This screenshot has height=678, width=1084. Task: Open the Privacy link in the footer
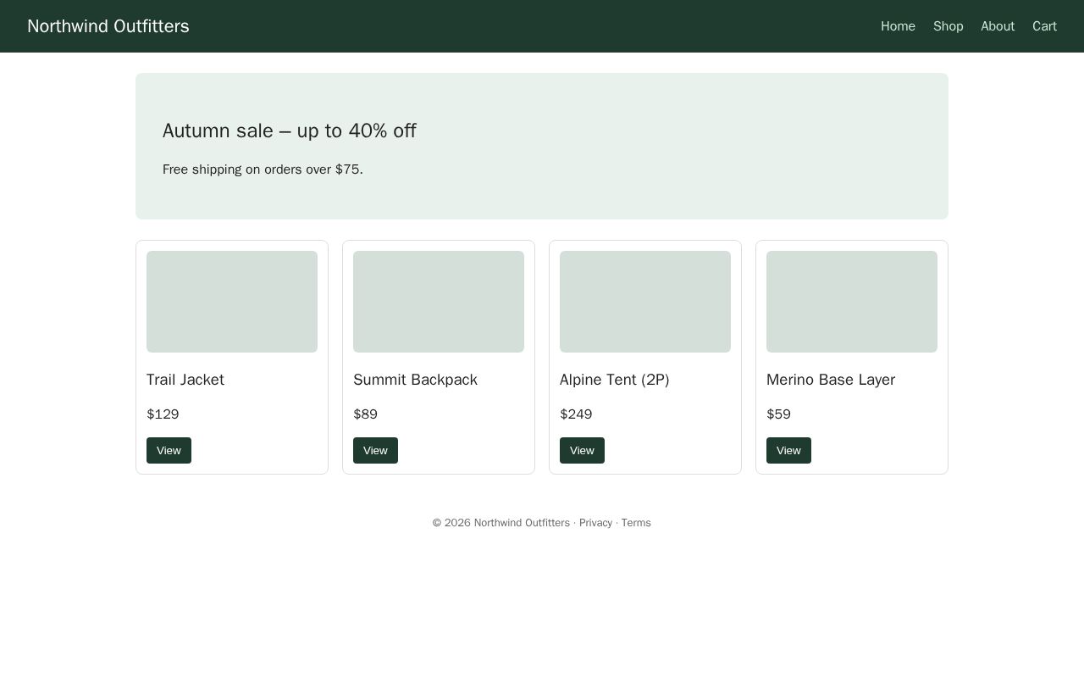[595, 523]
